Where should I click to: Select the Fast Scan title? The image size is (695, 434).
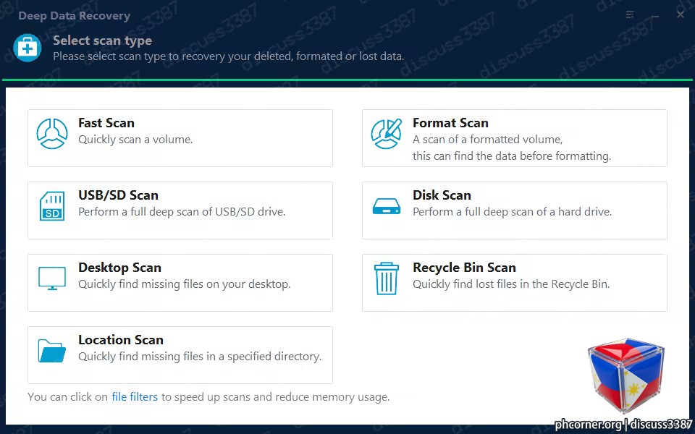106,123
